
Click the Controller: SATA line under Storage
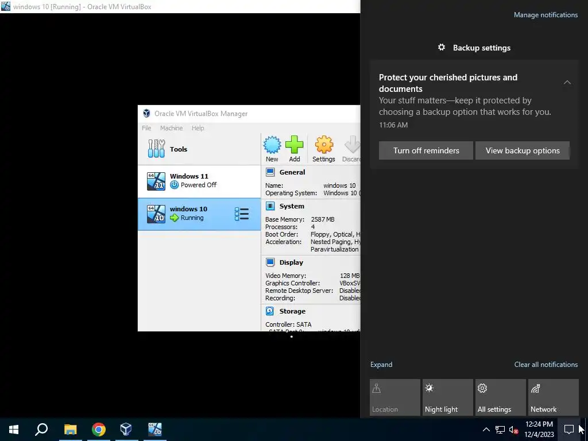click(x=288, y=324)
